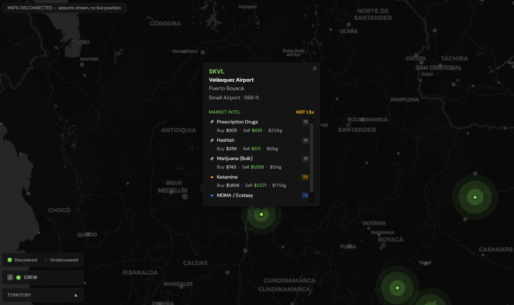Screen dimensions: 514x305
Task: Click the Sell $2,571 Ketamine price
Action: tap(256, 185)
